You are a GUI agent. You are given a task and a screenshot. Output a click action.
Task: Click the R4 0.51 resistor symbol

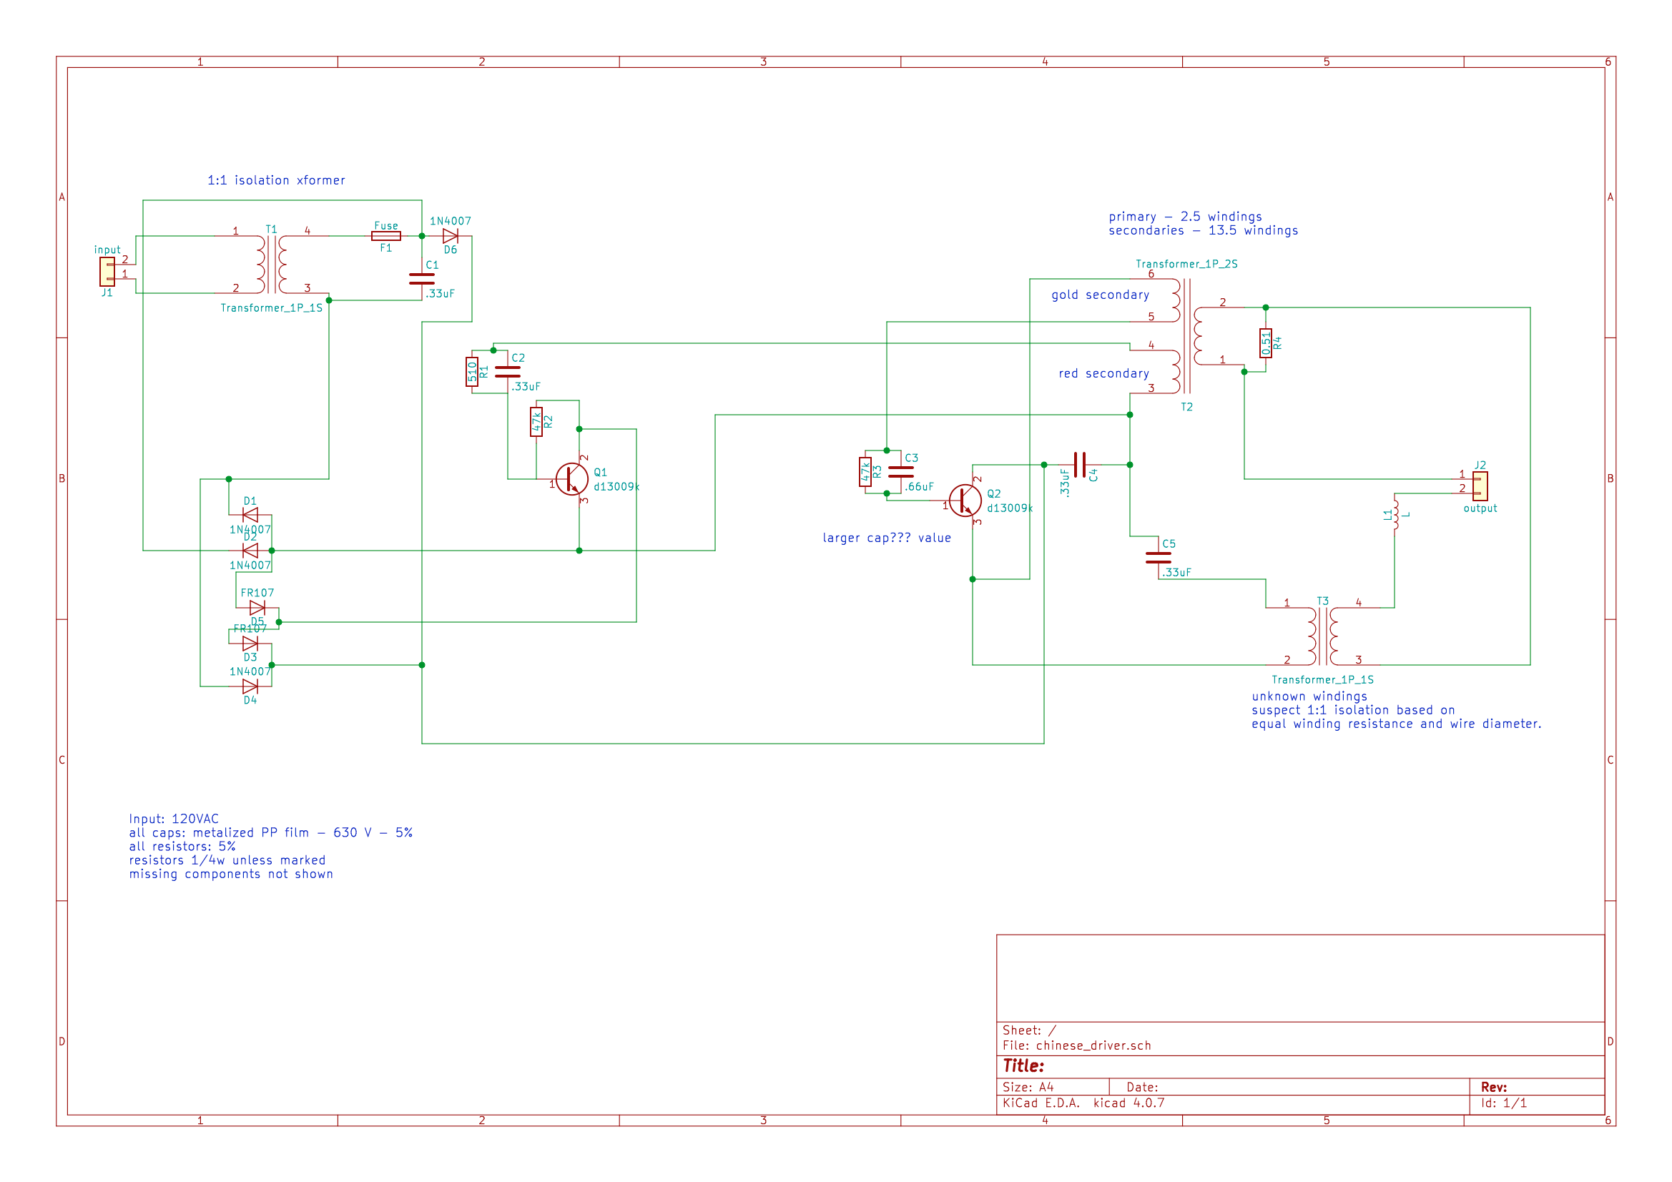click(1266, 343)
